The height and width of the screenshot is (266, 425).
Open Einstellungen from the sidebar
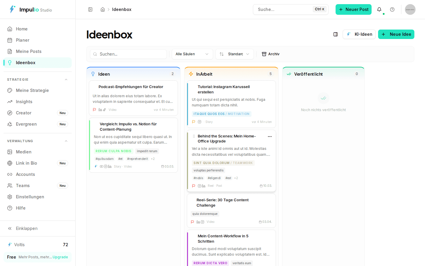[30, 197]
